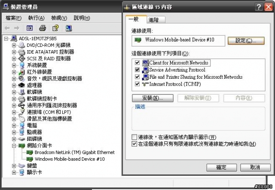Toggle the console tree pane toolbar icon
Viewport: 275px width, 190px height.
click(x=30, y=28)
